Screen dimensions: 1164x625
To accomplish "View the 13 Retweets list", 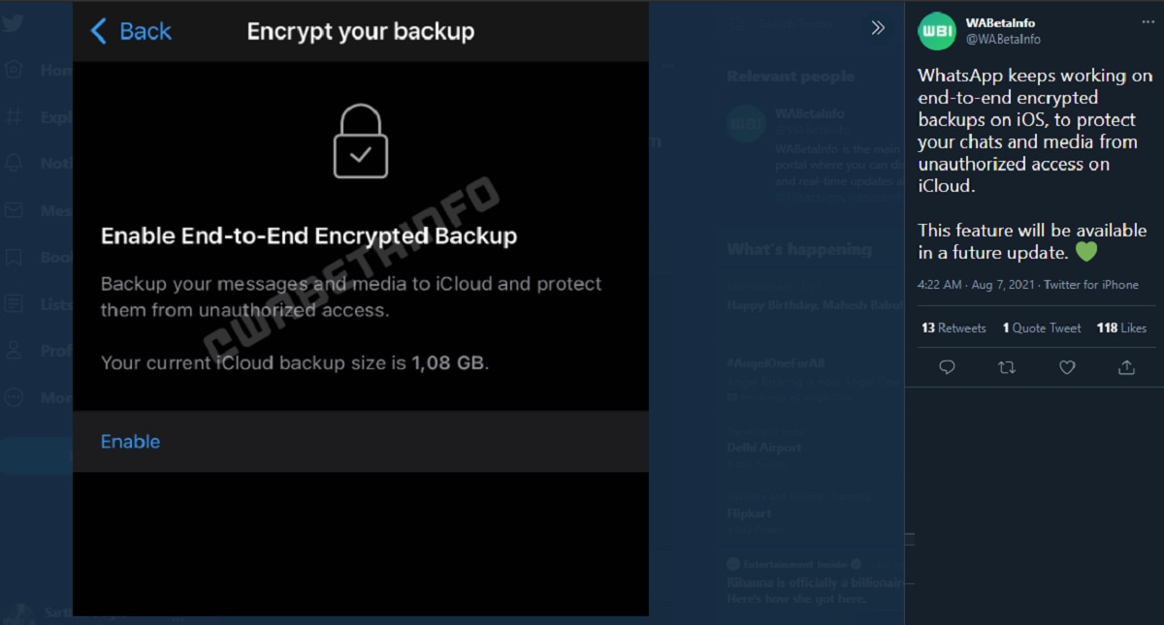I will (x=954, y=328).
